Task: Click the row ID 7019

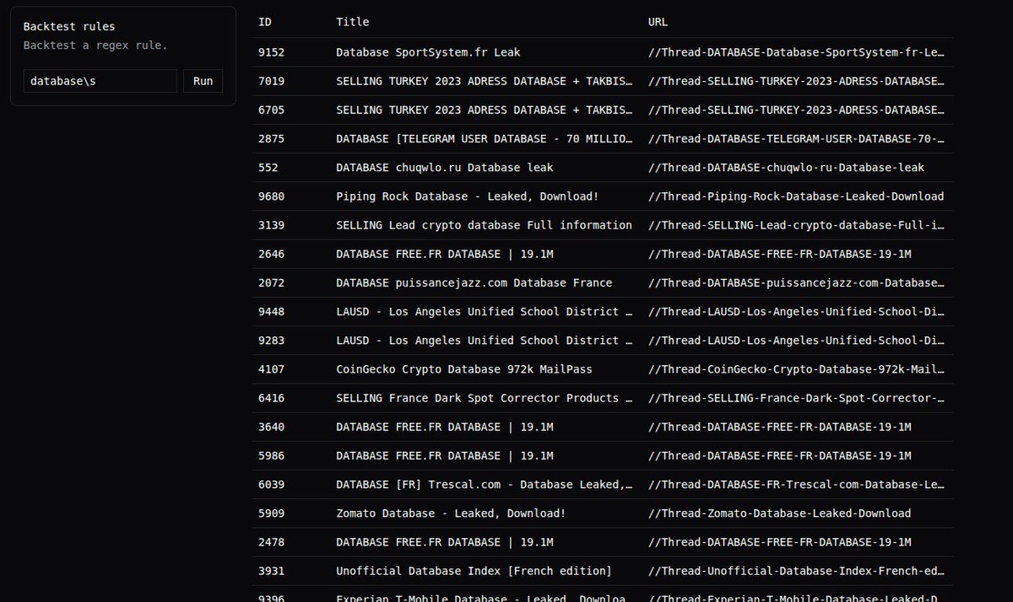Action: tap(271, 81)
